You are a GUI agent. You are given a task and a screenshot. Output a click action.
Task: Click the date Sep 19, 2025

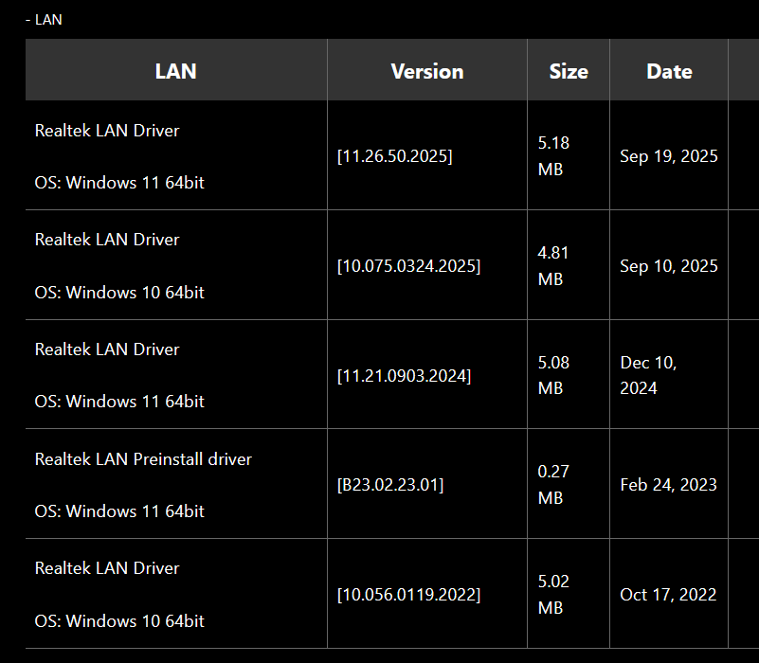pos(668,156)
